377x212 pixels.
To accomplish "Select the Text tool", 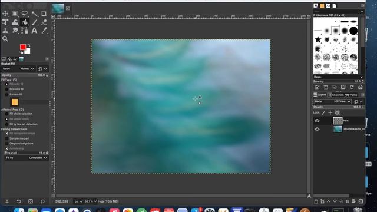I will [34, 31].
